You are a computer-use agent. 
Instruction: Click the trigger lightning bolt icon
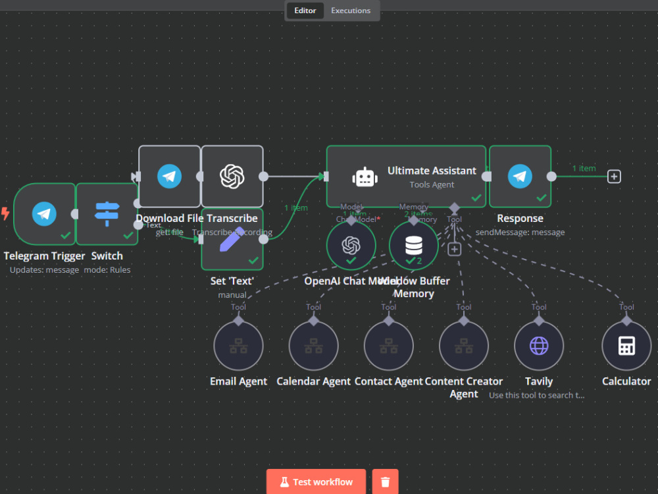[5, 213]
